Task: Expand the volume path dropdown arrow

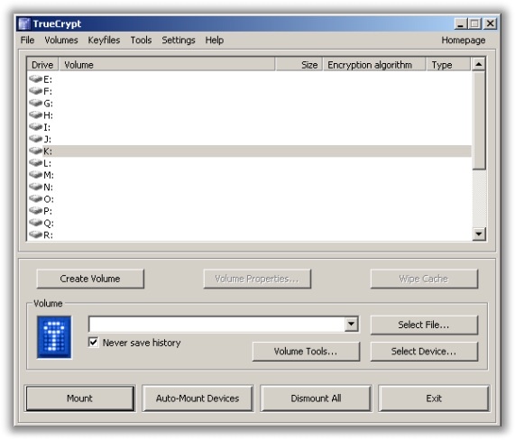Action: (351, 324)
